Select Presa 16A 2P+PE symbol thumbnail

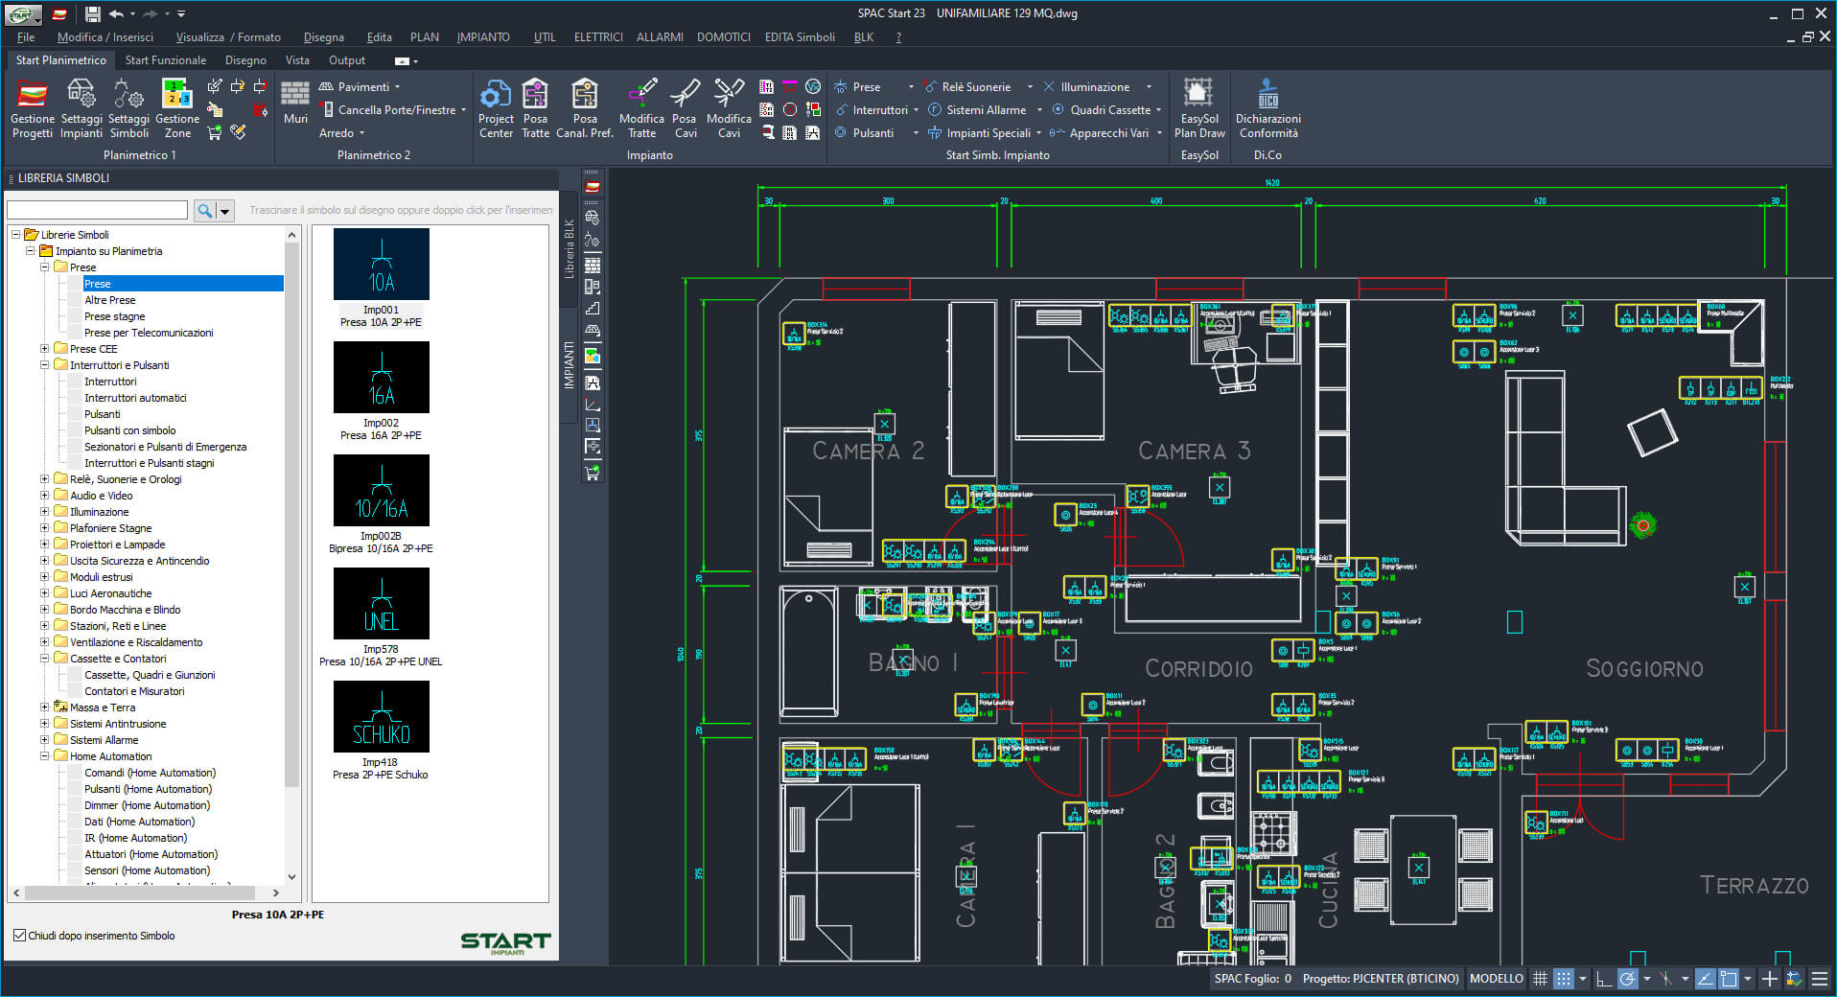coord(381,378)
